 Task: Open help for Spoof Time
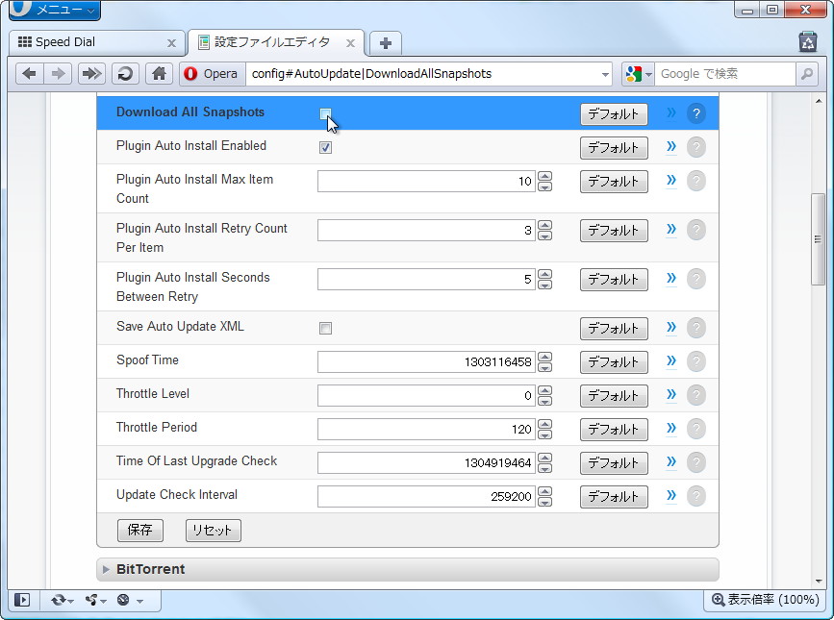[696, 361]
